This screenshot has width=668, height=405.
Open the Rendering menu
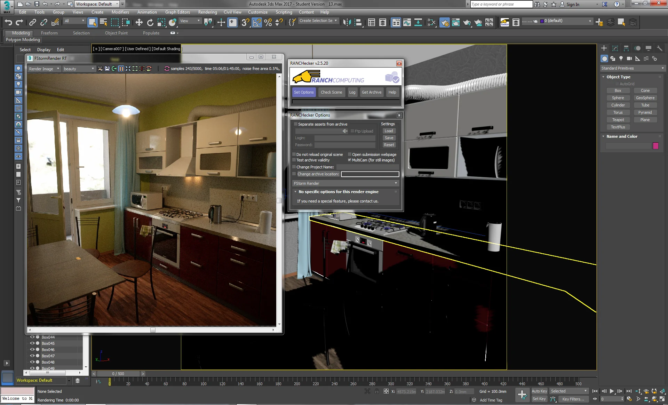[207, 12]
